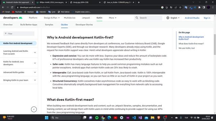Viewport: 216px width, 121px height.
Task: Expand Design & Plan dropdown
Action: pyautogui.click(x=52, y=18)
